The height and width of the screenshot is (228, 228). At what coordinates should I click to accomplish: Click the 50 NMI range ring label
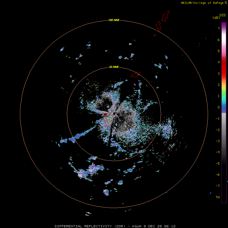[x=114, y=67]
